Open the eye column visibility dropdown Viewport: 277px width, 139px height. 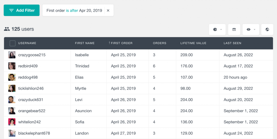[251, 29]
